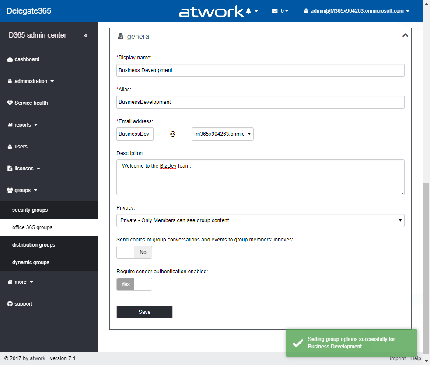Click the Alias input field
This screenshot has width=430, height=365.
(260, 102)
